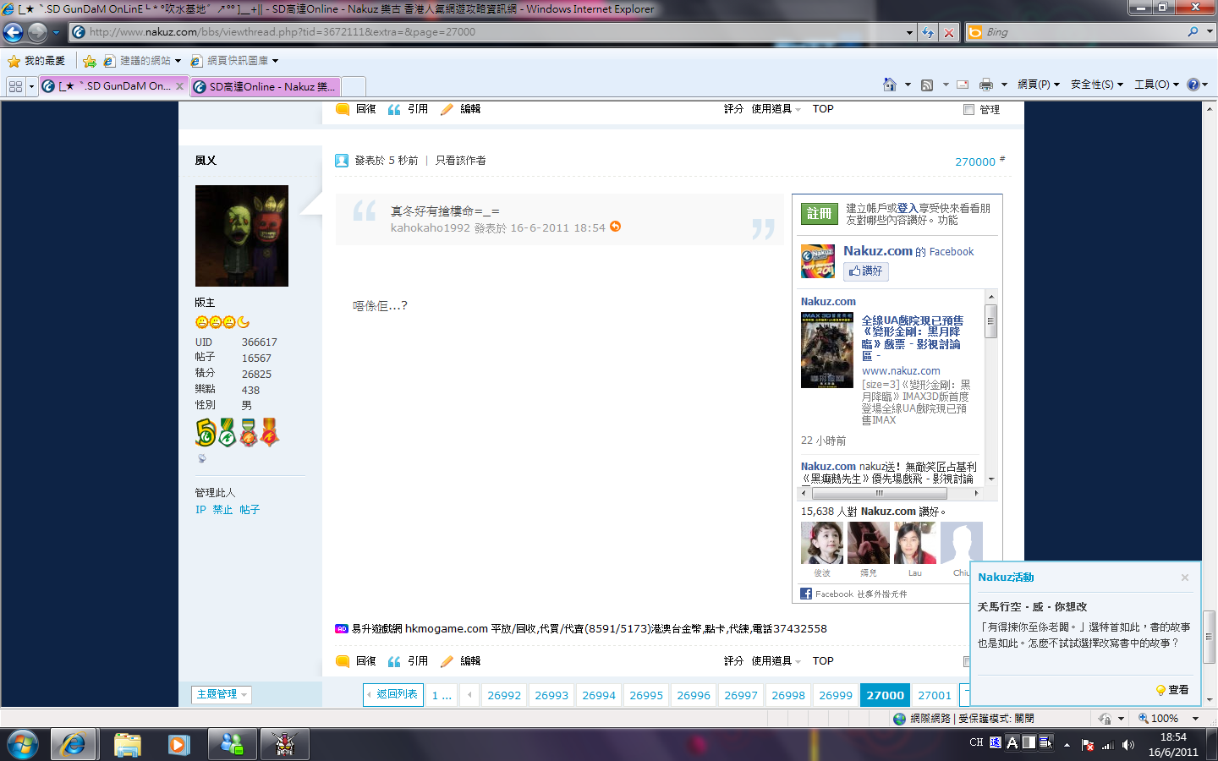Click the Facebook widget vertical scrollbar thumb
The height and width of the screenshot is (761, 1218).
point(990,321)
